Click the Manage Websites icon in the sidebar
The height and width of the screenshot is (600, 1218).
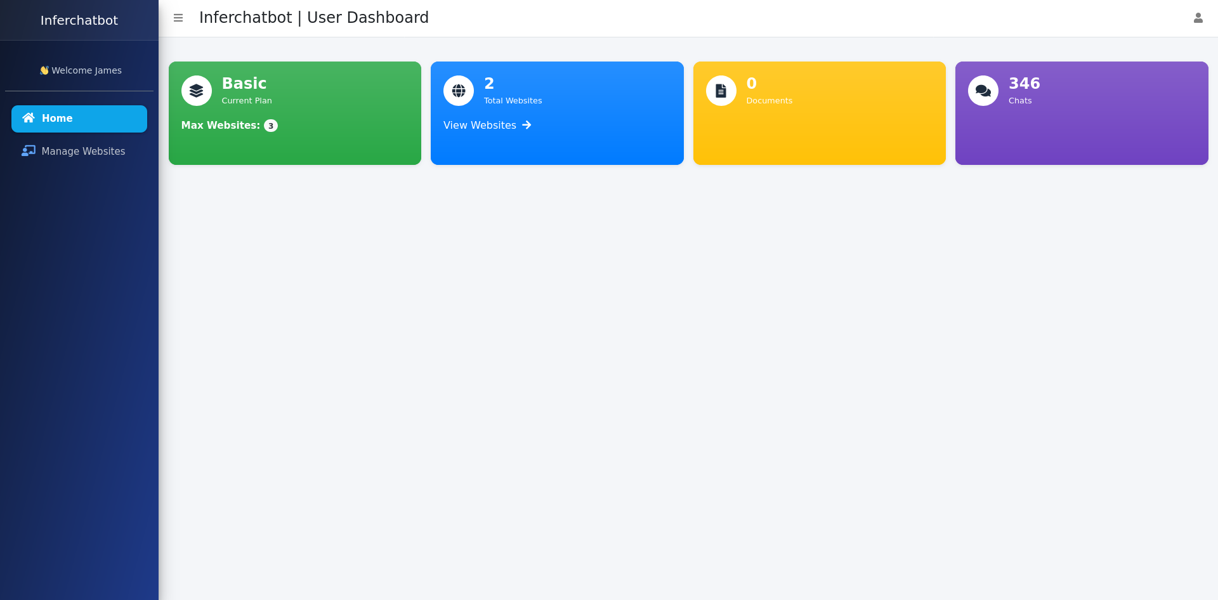[29, 151]
